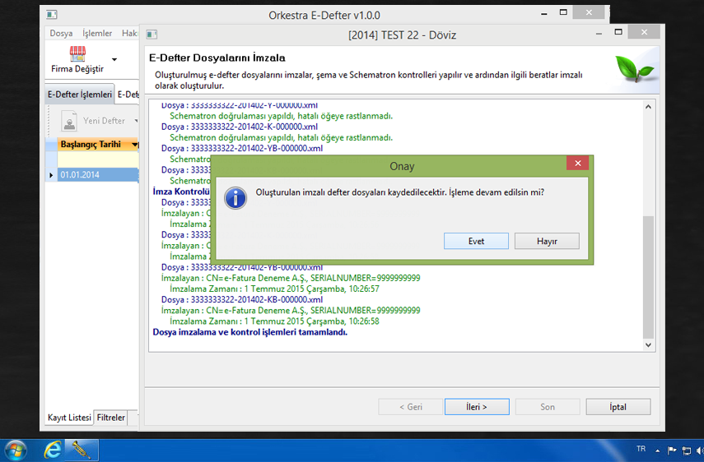Click the Yeni Defter stamp icon
The width and height of the screenshot is (704, 462).
[69, 121]
